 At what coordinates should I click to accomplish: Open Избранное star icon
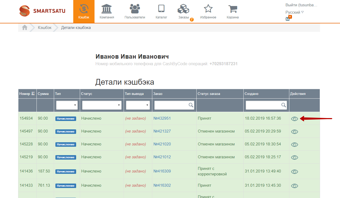pos(208,9)
